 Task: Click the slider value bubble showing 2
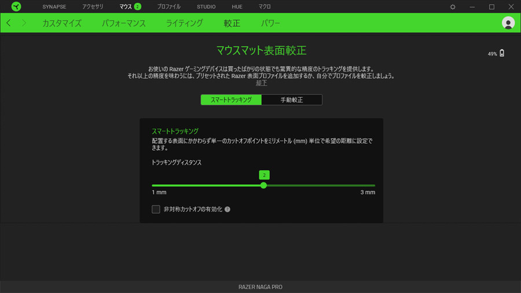click(x=264, y=175)
